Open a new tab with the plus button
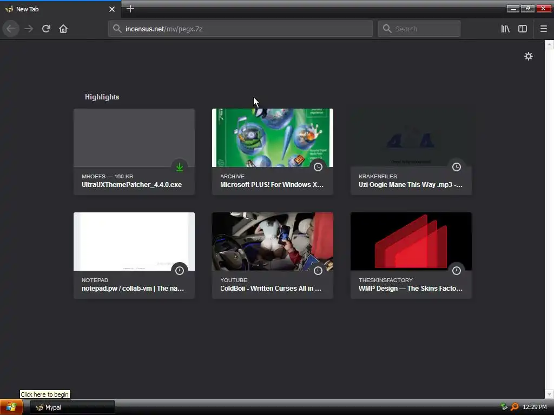Image resolution: width=554 pixels, height=415 pixels. point(130,9)
